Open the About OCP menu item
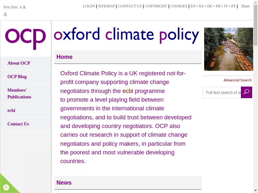258x193 pixels. pyautogui.click(x=19, y=63)
